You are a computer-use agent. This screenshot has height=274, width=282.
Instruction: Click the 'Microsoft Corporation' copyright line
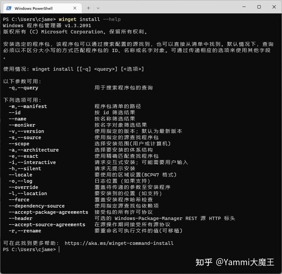[x=75, y=32]
